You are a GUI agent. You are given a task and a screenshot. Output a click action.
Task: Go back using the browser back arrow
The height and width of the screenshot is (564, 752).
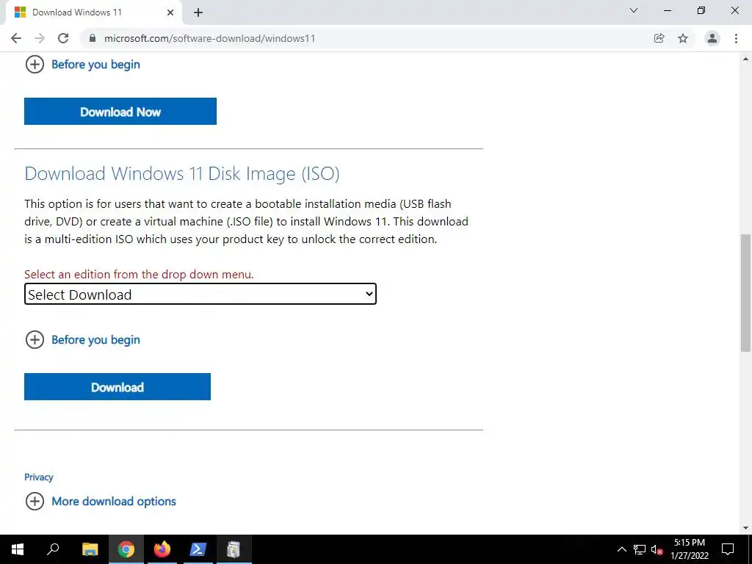click(x=16, y=38)
